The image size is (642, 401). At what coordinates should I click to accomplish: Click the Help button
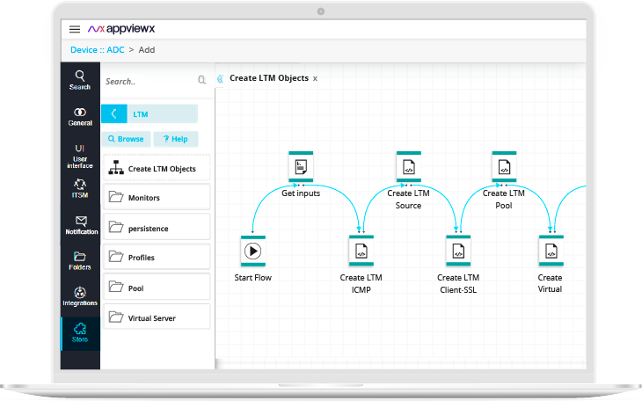click(175, 139)
